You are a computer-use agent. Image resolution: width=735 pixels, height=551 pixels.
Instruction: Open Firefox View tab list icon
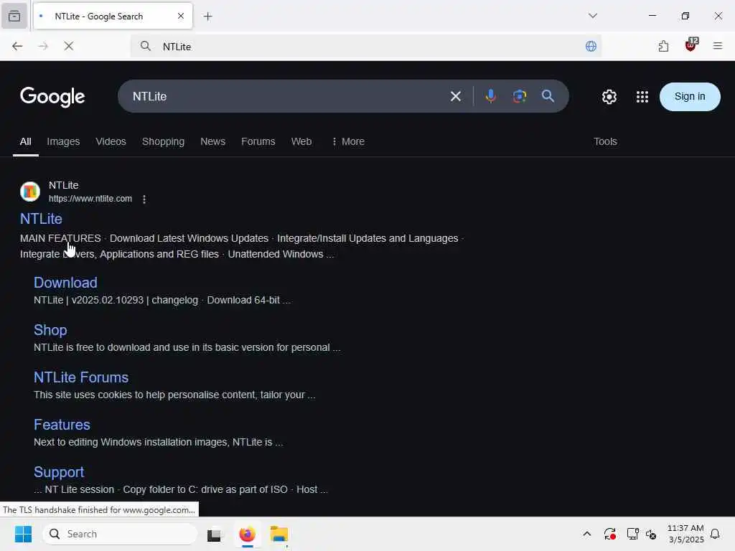(x=14, y=17)
